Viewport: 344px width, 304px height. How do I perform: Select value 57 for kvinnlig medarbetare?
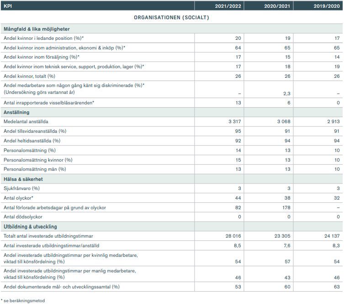(287, 262)
